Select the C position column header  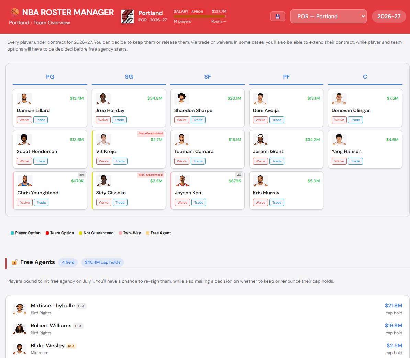point(365,77)
